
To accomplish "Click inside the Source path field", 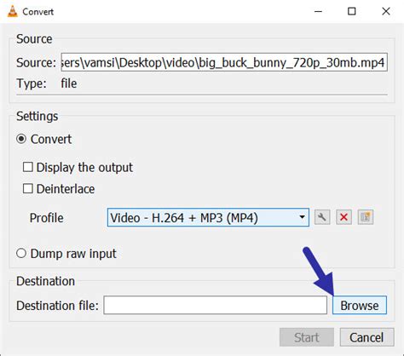I will click(224, 62).
